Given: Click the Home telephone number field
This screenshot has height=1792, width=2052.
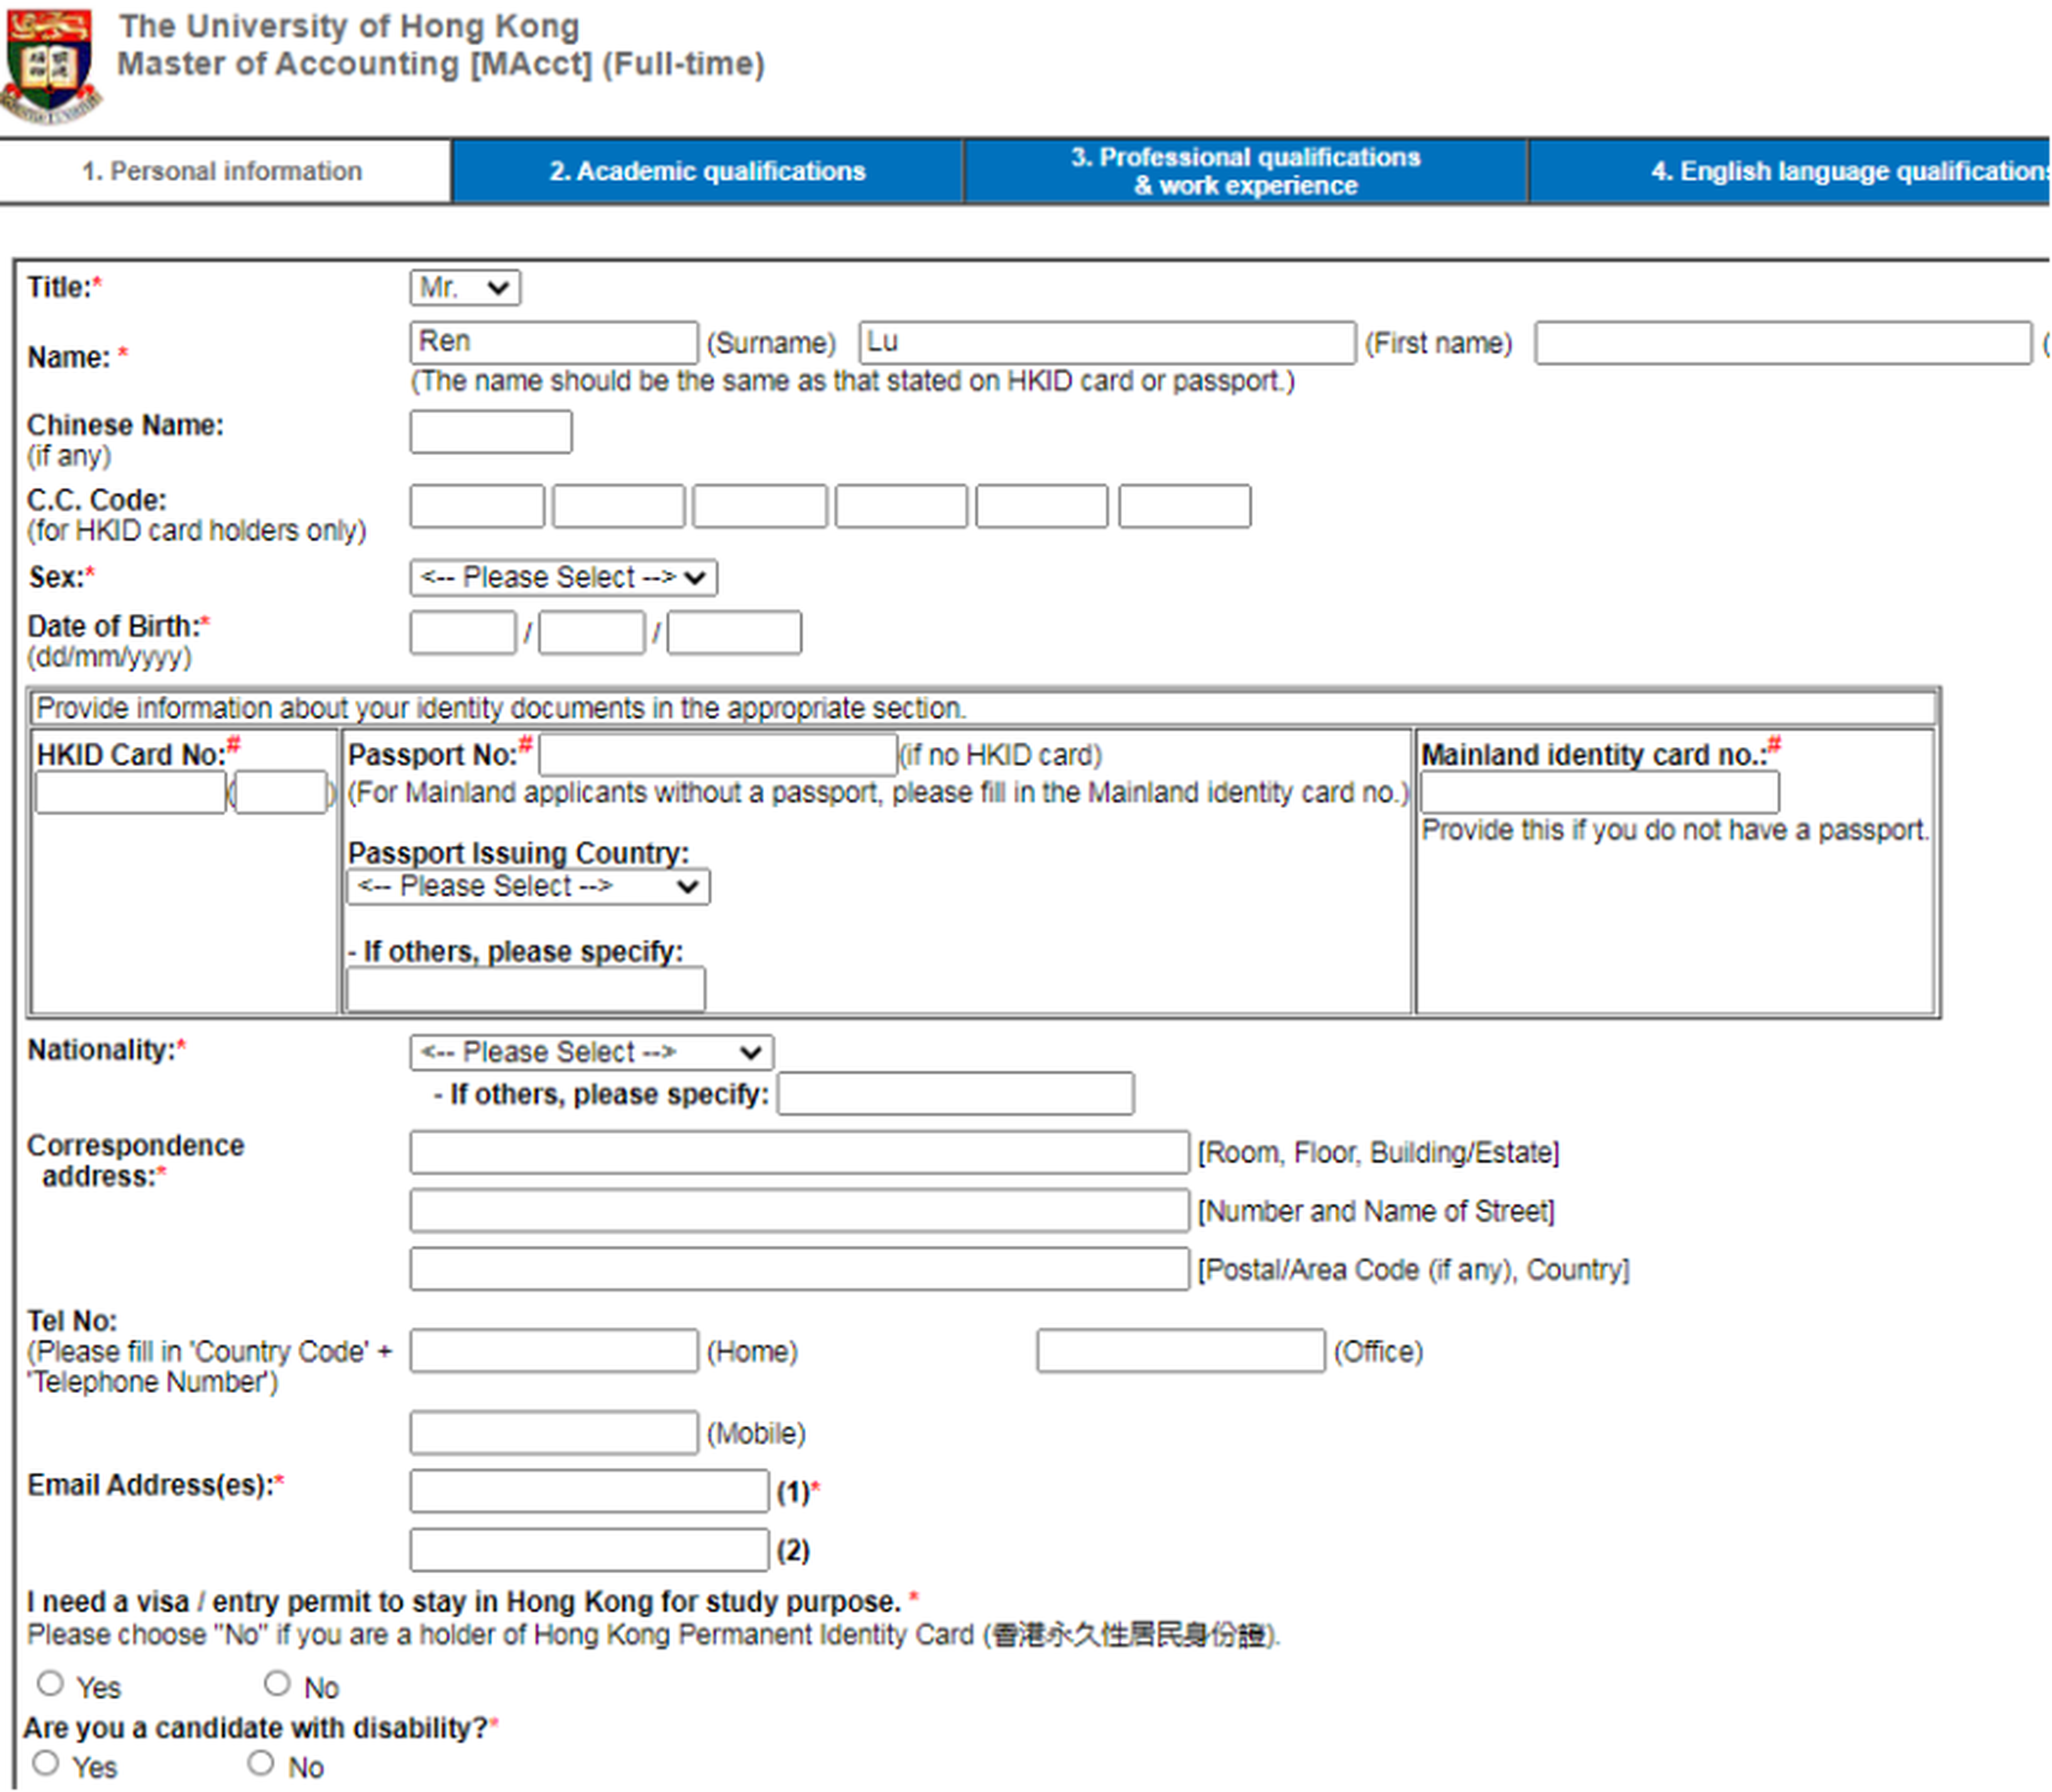Looking at the screenshot, I should point(554,1351).
